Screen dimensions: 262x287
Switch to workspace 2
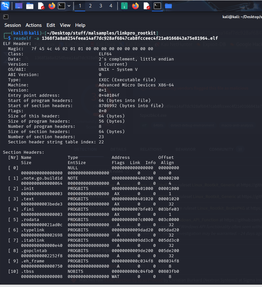(90, 6)
